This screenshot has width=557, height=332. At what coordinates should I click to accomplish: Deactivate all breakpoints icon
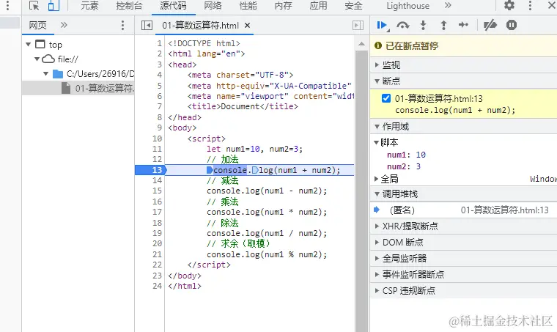pos(490,25)
